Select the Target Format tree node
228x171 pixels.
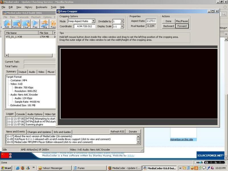coord(14,77)
